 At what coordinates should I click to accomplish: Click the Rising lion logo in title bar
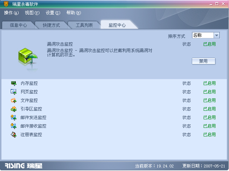(x=6, y=4)
